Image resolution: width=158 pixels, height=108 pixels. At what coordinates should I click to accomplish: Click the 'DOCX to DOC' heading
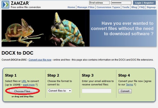coord(17,53)
